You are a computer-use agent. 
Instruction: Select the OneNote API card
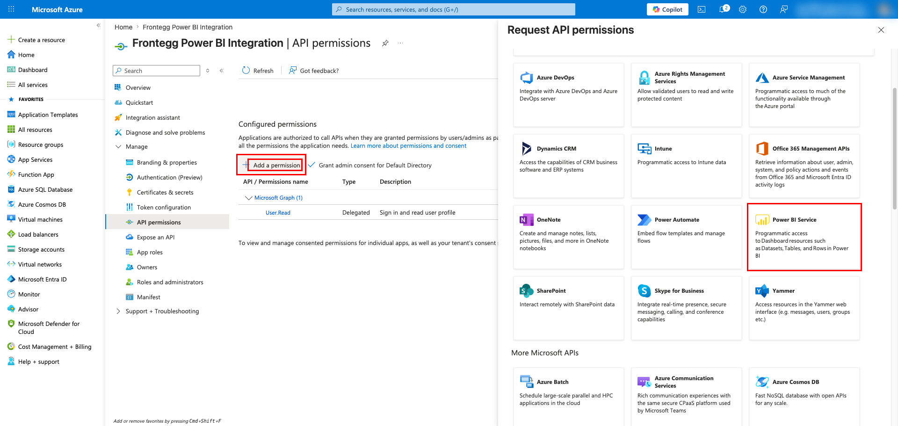(569, 237)
